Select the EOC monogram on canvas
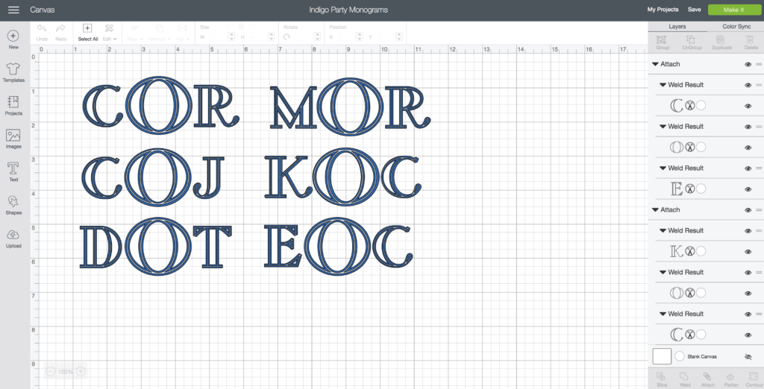 [x=339, y=247]
